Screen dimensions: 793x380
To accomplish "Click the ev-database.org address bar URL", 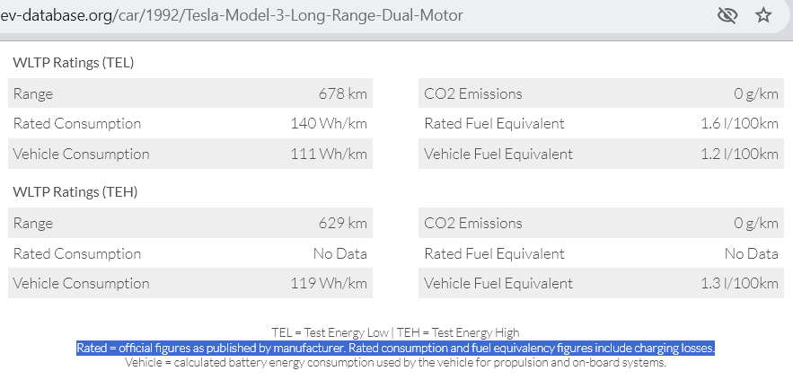I will coord(231,15).
